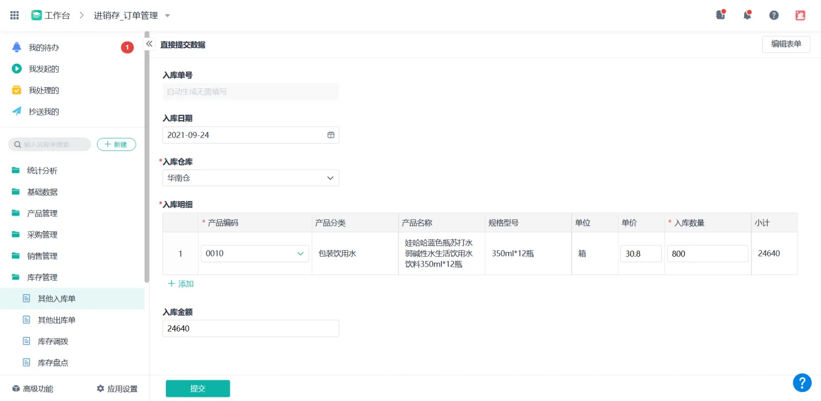Expand the 采购管理 folder
This screenshot has height=401, width=821.
(72, 235)
